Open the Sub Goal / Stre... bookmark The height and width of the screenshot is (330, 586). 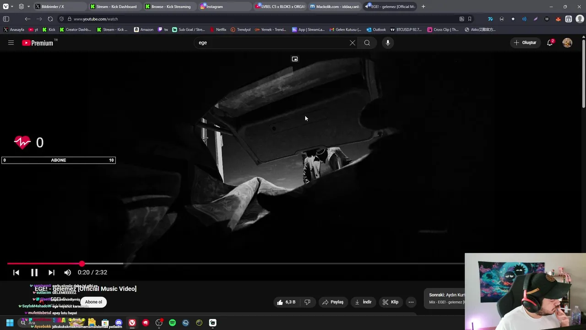(189, 29)
